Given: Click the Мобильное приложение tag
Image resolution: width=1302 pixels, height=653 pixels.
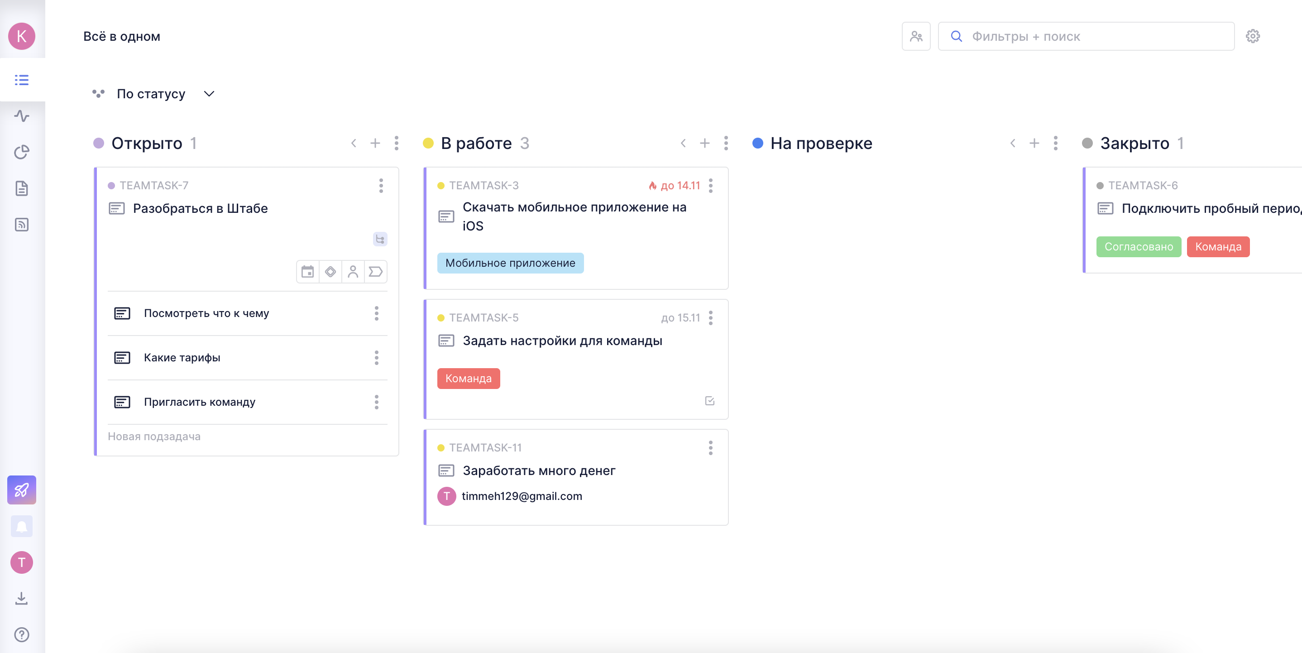Looking at the screenshot, I should point(510,263).
